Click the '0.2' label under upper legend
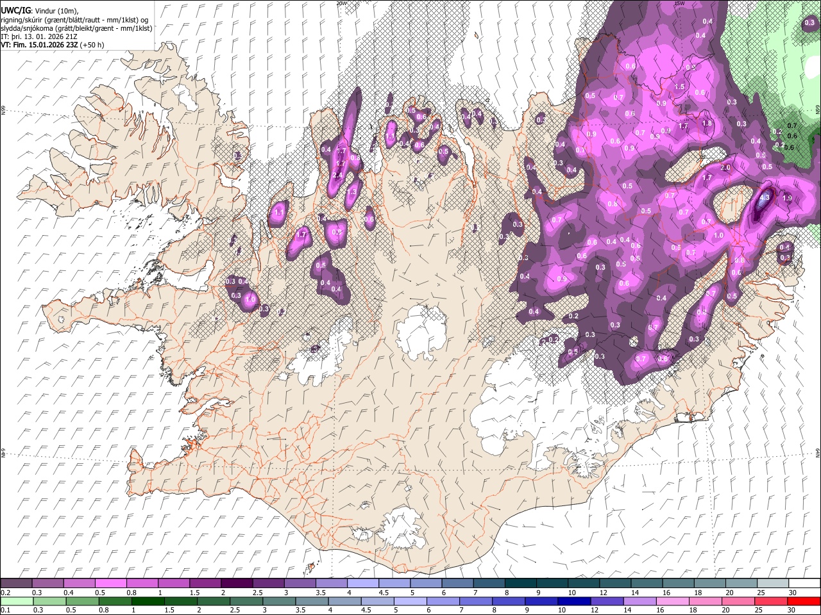 (5, 593)
